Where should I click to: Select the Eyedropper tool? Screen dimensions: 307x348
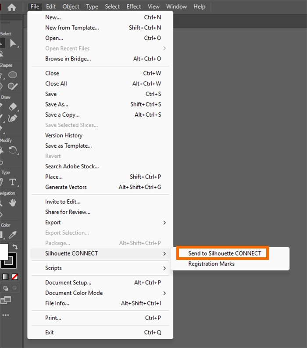point(13,234)
